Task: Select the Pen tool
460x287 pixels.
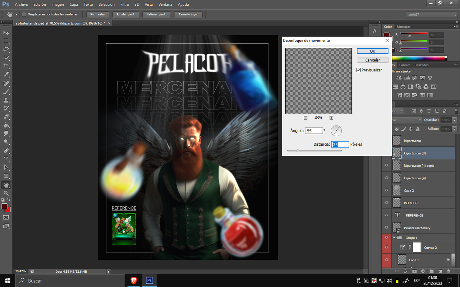Action: point(6,151)
